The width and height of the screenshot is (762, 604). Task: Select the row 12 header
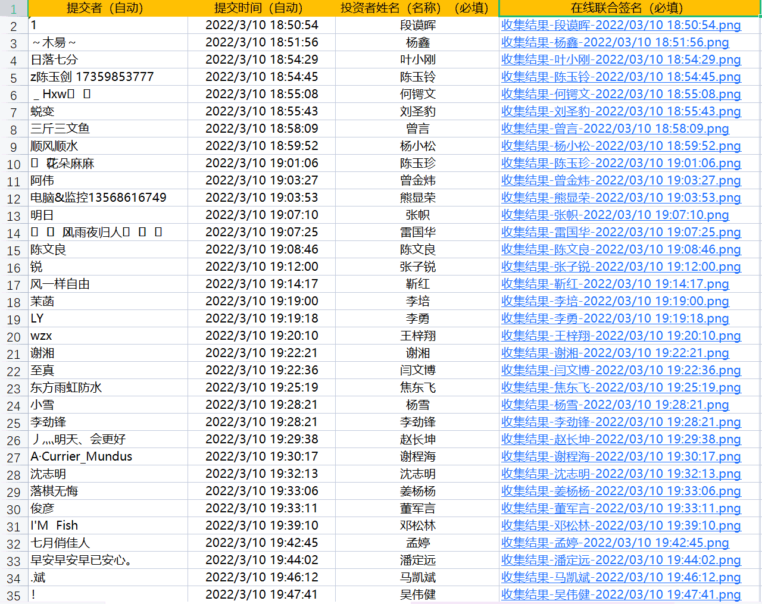click(14, 199)
